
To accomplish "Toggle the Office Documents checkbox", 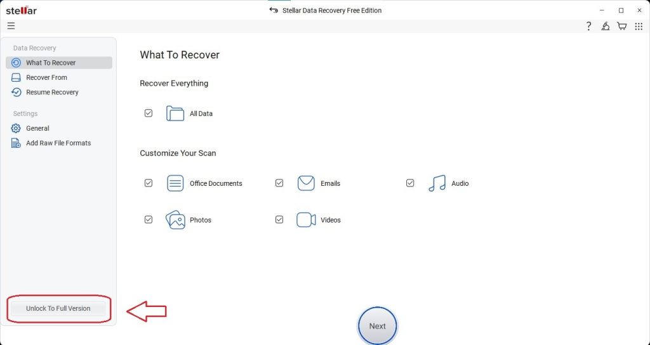I will tap(149, 183).
